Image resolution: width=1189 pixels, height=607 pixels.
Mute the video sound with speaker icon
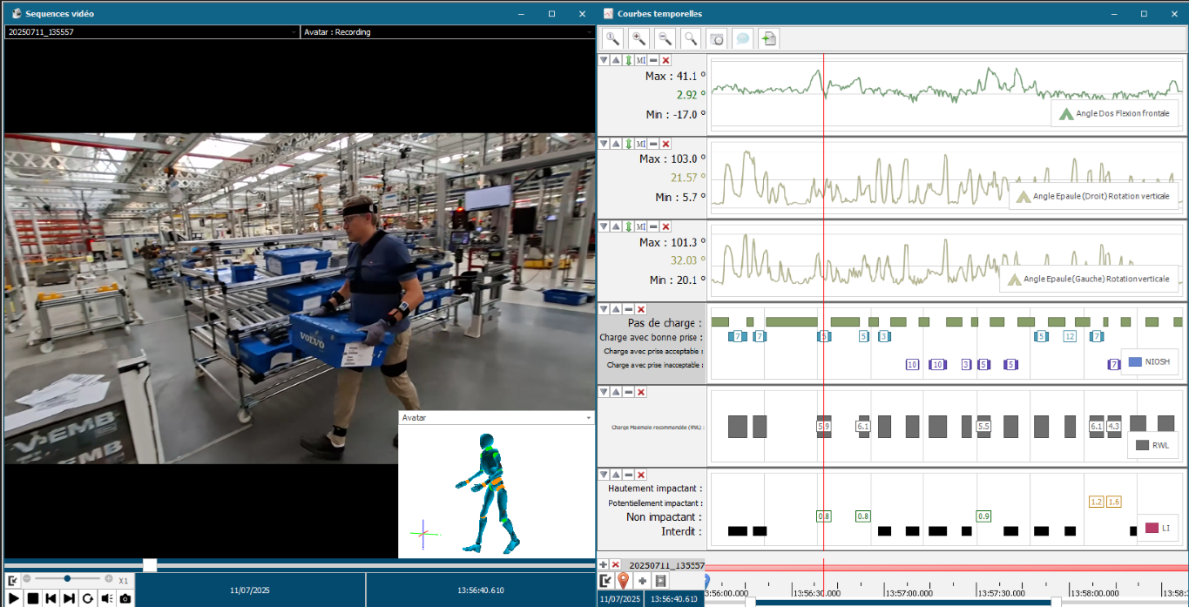pyautogui.click(x=106, y=598)
